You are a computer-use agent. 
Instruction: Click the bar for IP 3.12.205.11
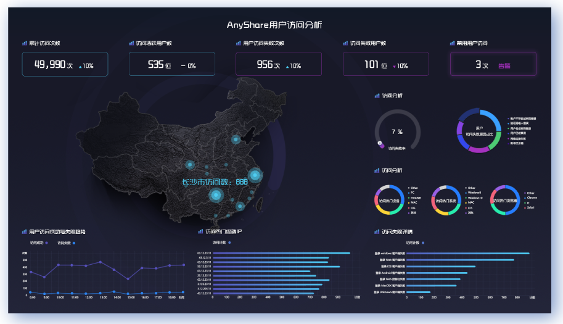[x=266, y=289]
